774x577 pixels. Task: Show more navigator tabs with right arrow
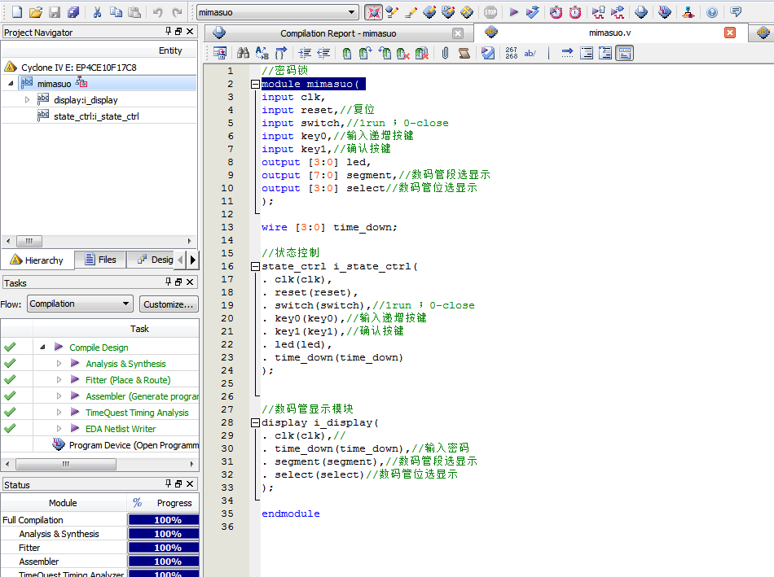[193, 260]
